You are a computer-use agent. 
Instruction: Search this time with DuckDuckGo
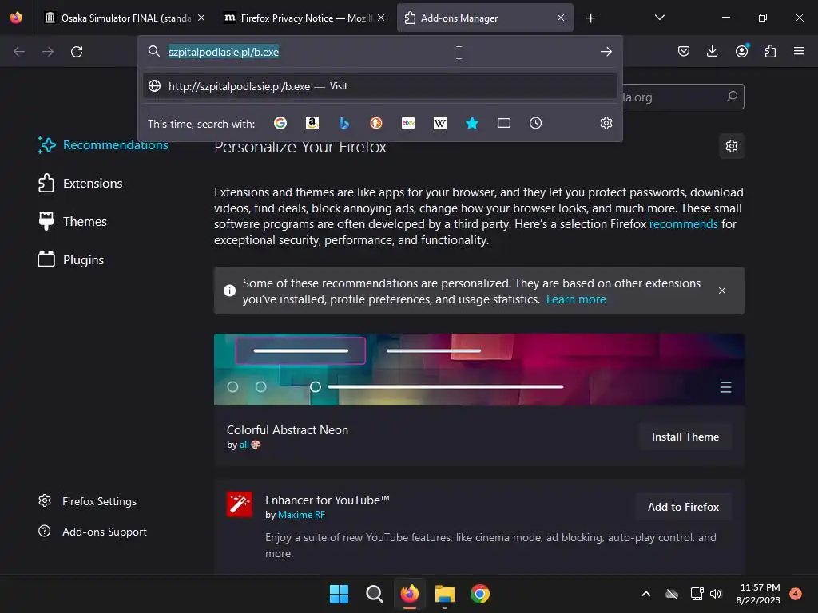pos(376,123)
